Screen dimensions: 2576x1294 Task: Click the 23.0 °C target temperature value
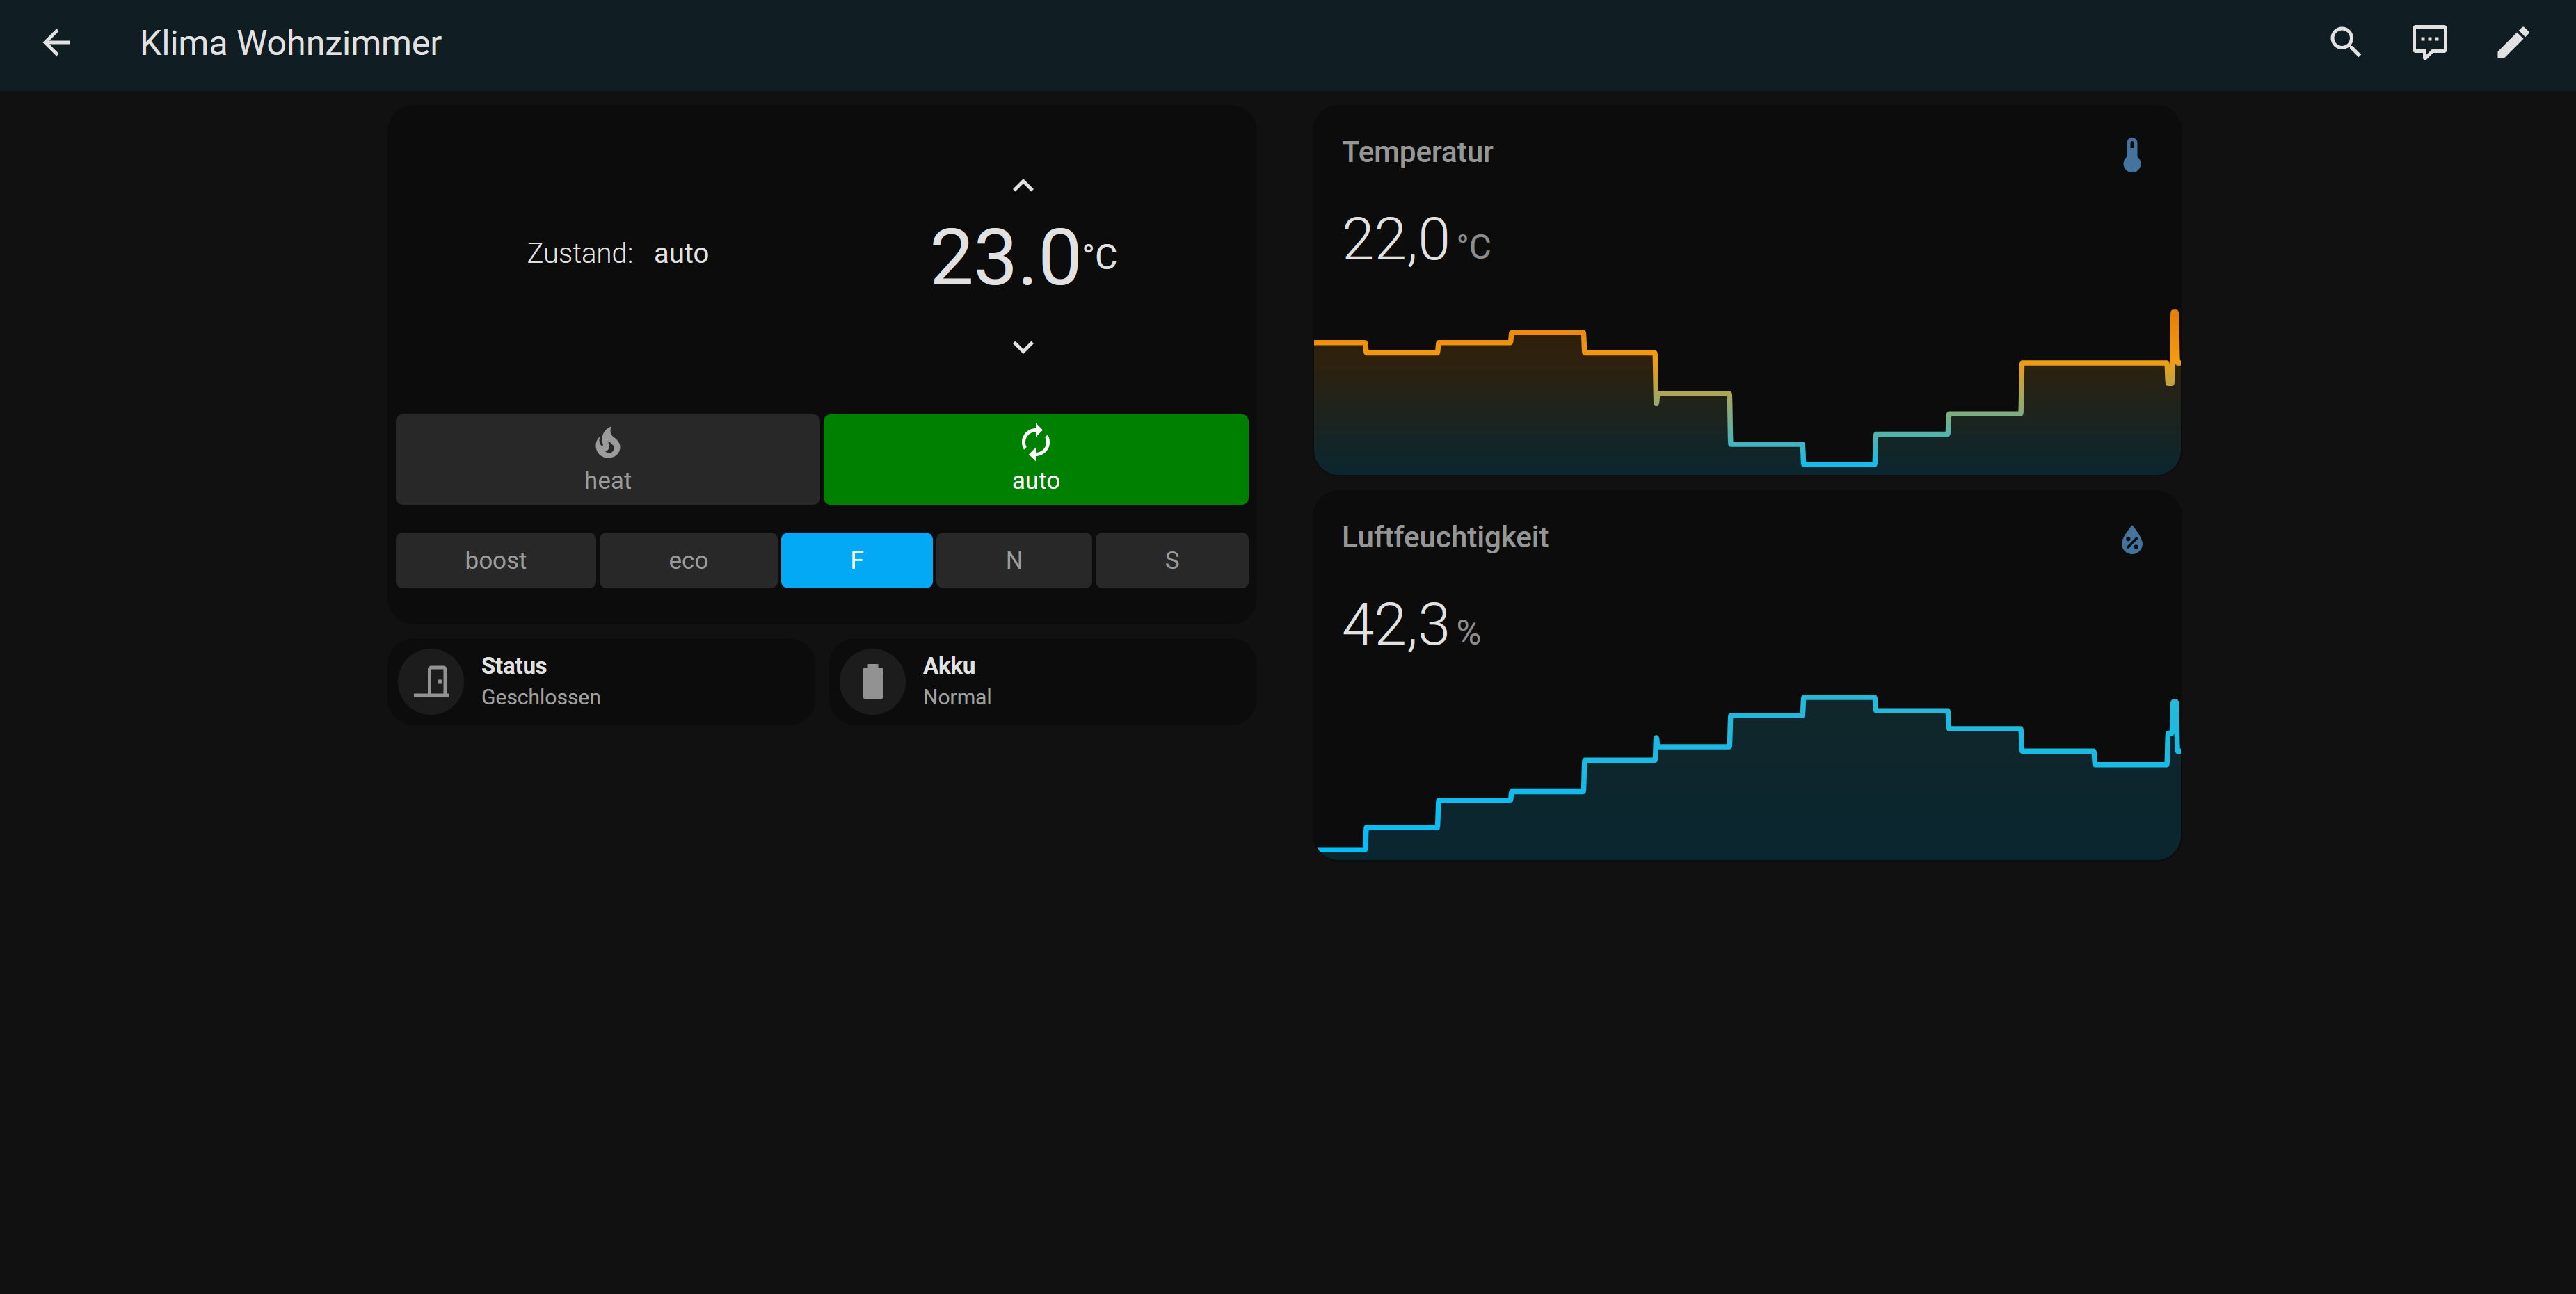[1023, 258]
